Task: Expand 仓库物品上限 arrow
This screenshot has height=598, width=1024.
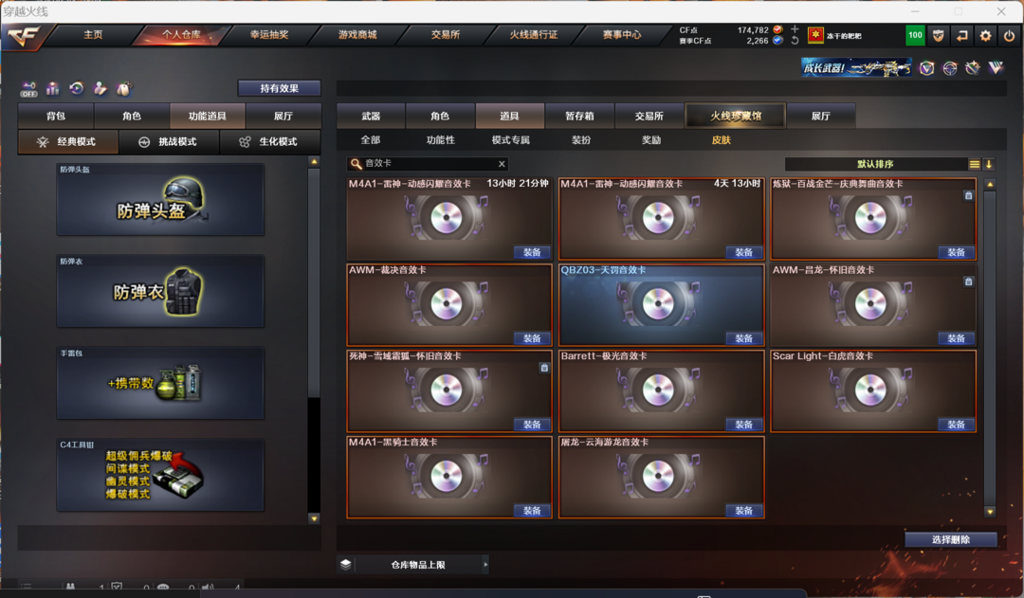Action: (485, 564)
